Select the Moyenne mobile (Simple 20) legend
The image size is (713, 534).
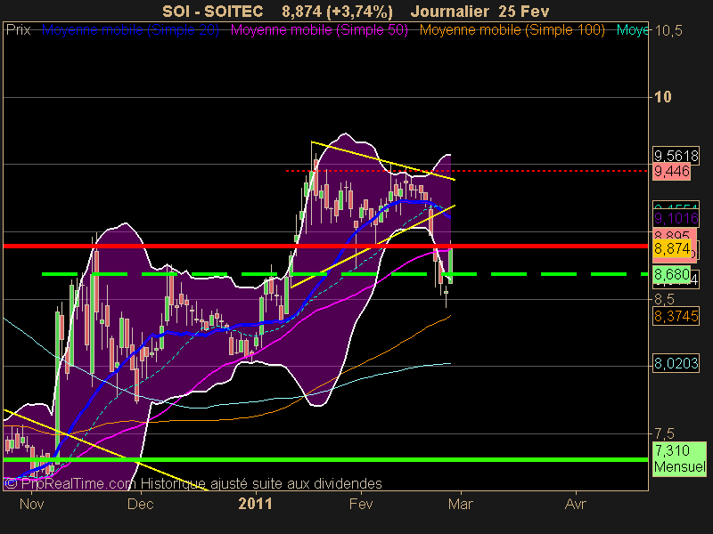pos(130,30)
